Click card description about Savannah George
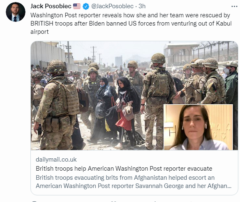Image resolution: width=240 pixels, height=202 pixels. click(134, 181)
